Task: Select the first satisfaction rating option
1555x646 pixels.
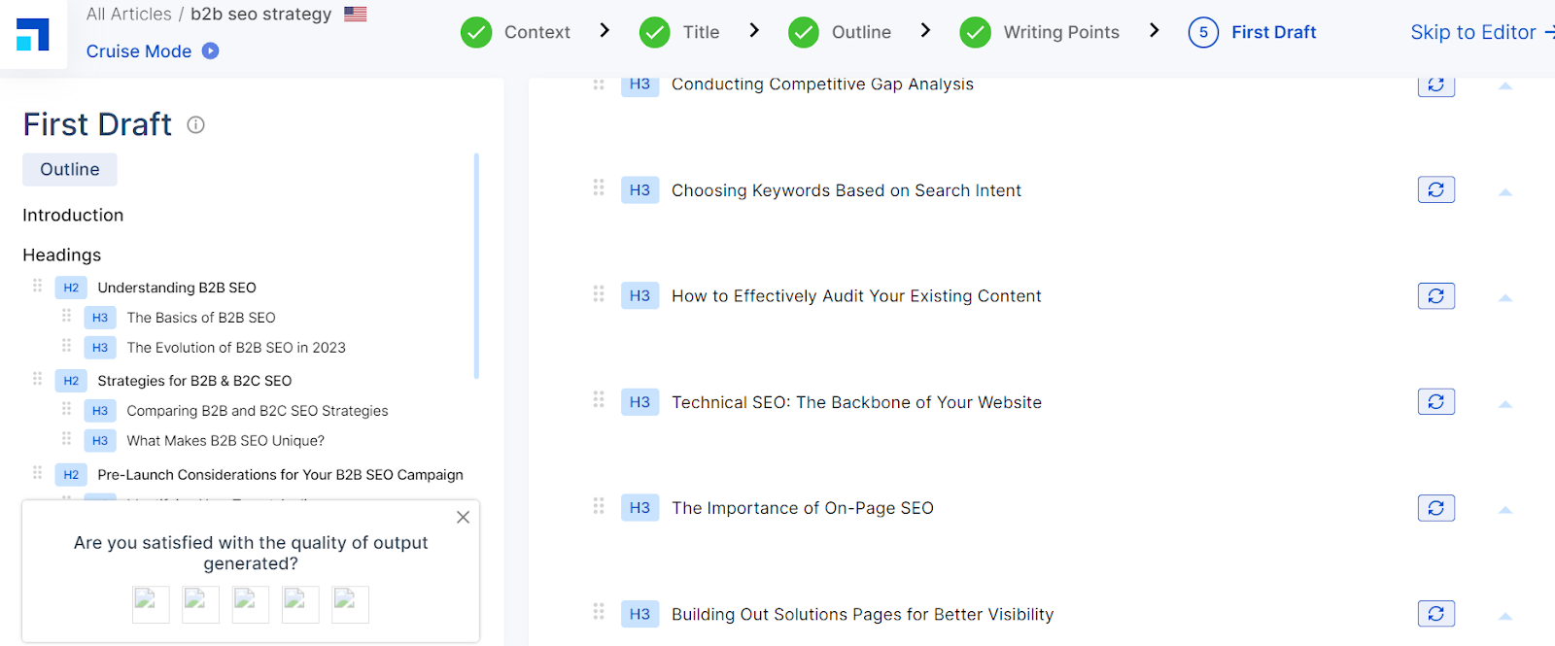Action: click(151, 603)
